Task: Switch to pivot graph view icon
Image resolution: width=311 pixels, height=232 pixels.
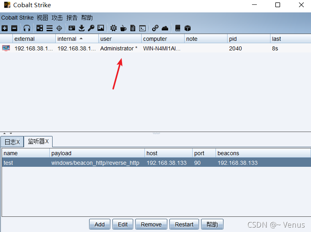Action: (40, 28)
